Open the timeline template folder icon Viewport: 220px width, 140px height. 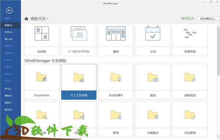[42, 115]
